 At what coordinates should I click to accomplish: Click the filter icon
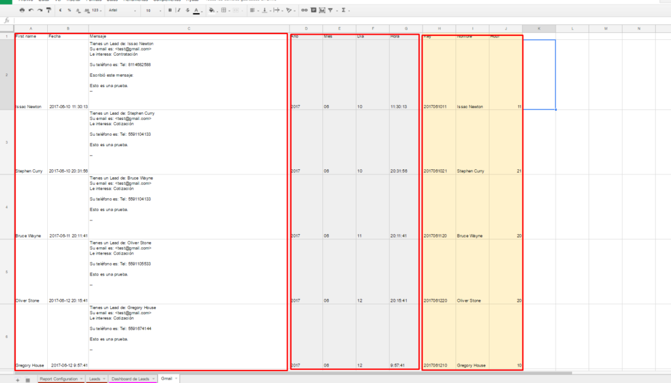pos(331,10)
